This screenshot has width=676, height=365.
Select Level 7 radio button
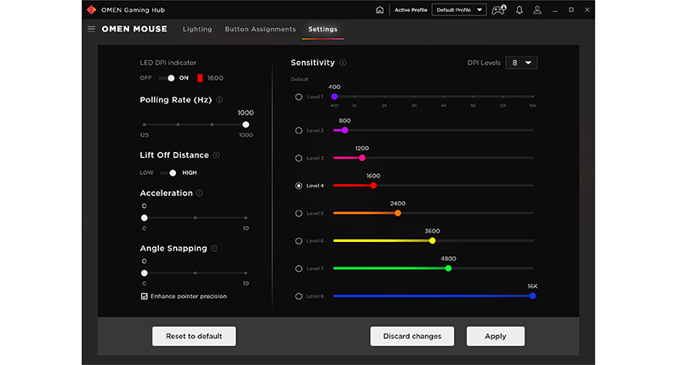point(298,268)
